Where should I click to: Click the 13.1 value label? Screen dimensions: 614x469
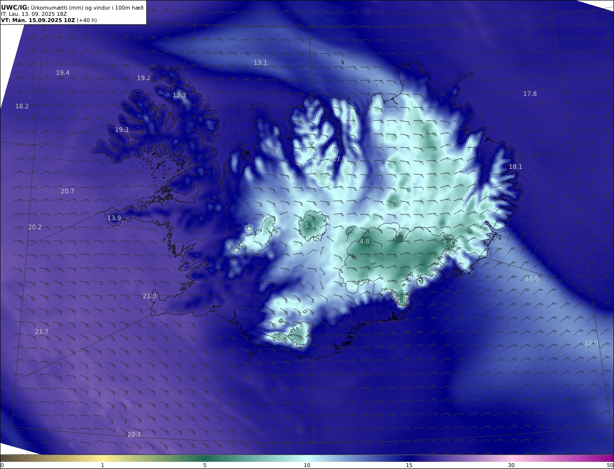[x=260, y=63]
